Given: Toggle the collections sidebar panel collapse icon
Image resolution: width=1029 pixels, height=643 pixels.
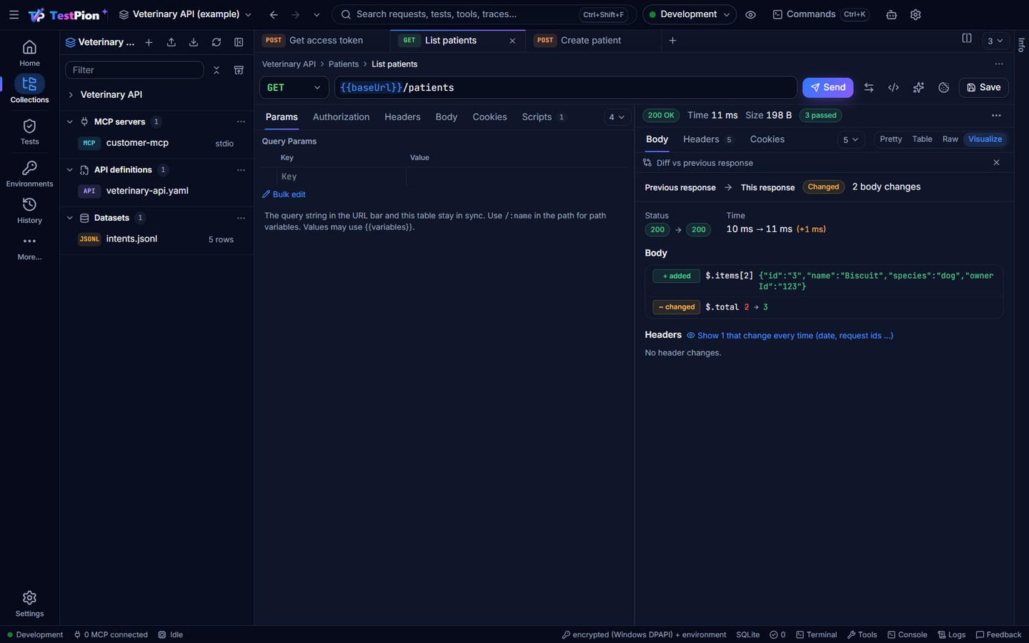Looking at the screenshot, I should click(x=239, y=42).
